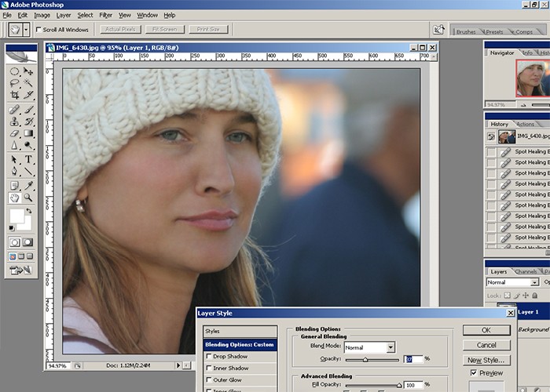Click the Opacity percentage input field
Viewport: 550px width, 392px height.
[413, 359]
